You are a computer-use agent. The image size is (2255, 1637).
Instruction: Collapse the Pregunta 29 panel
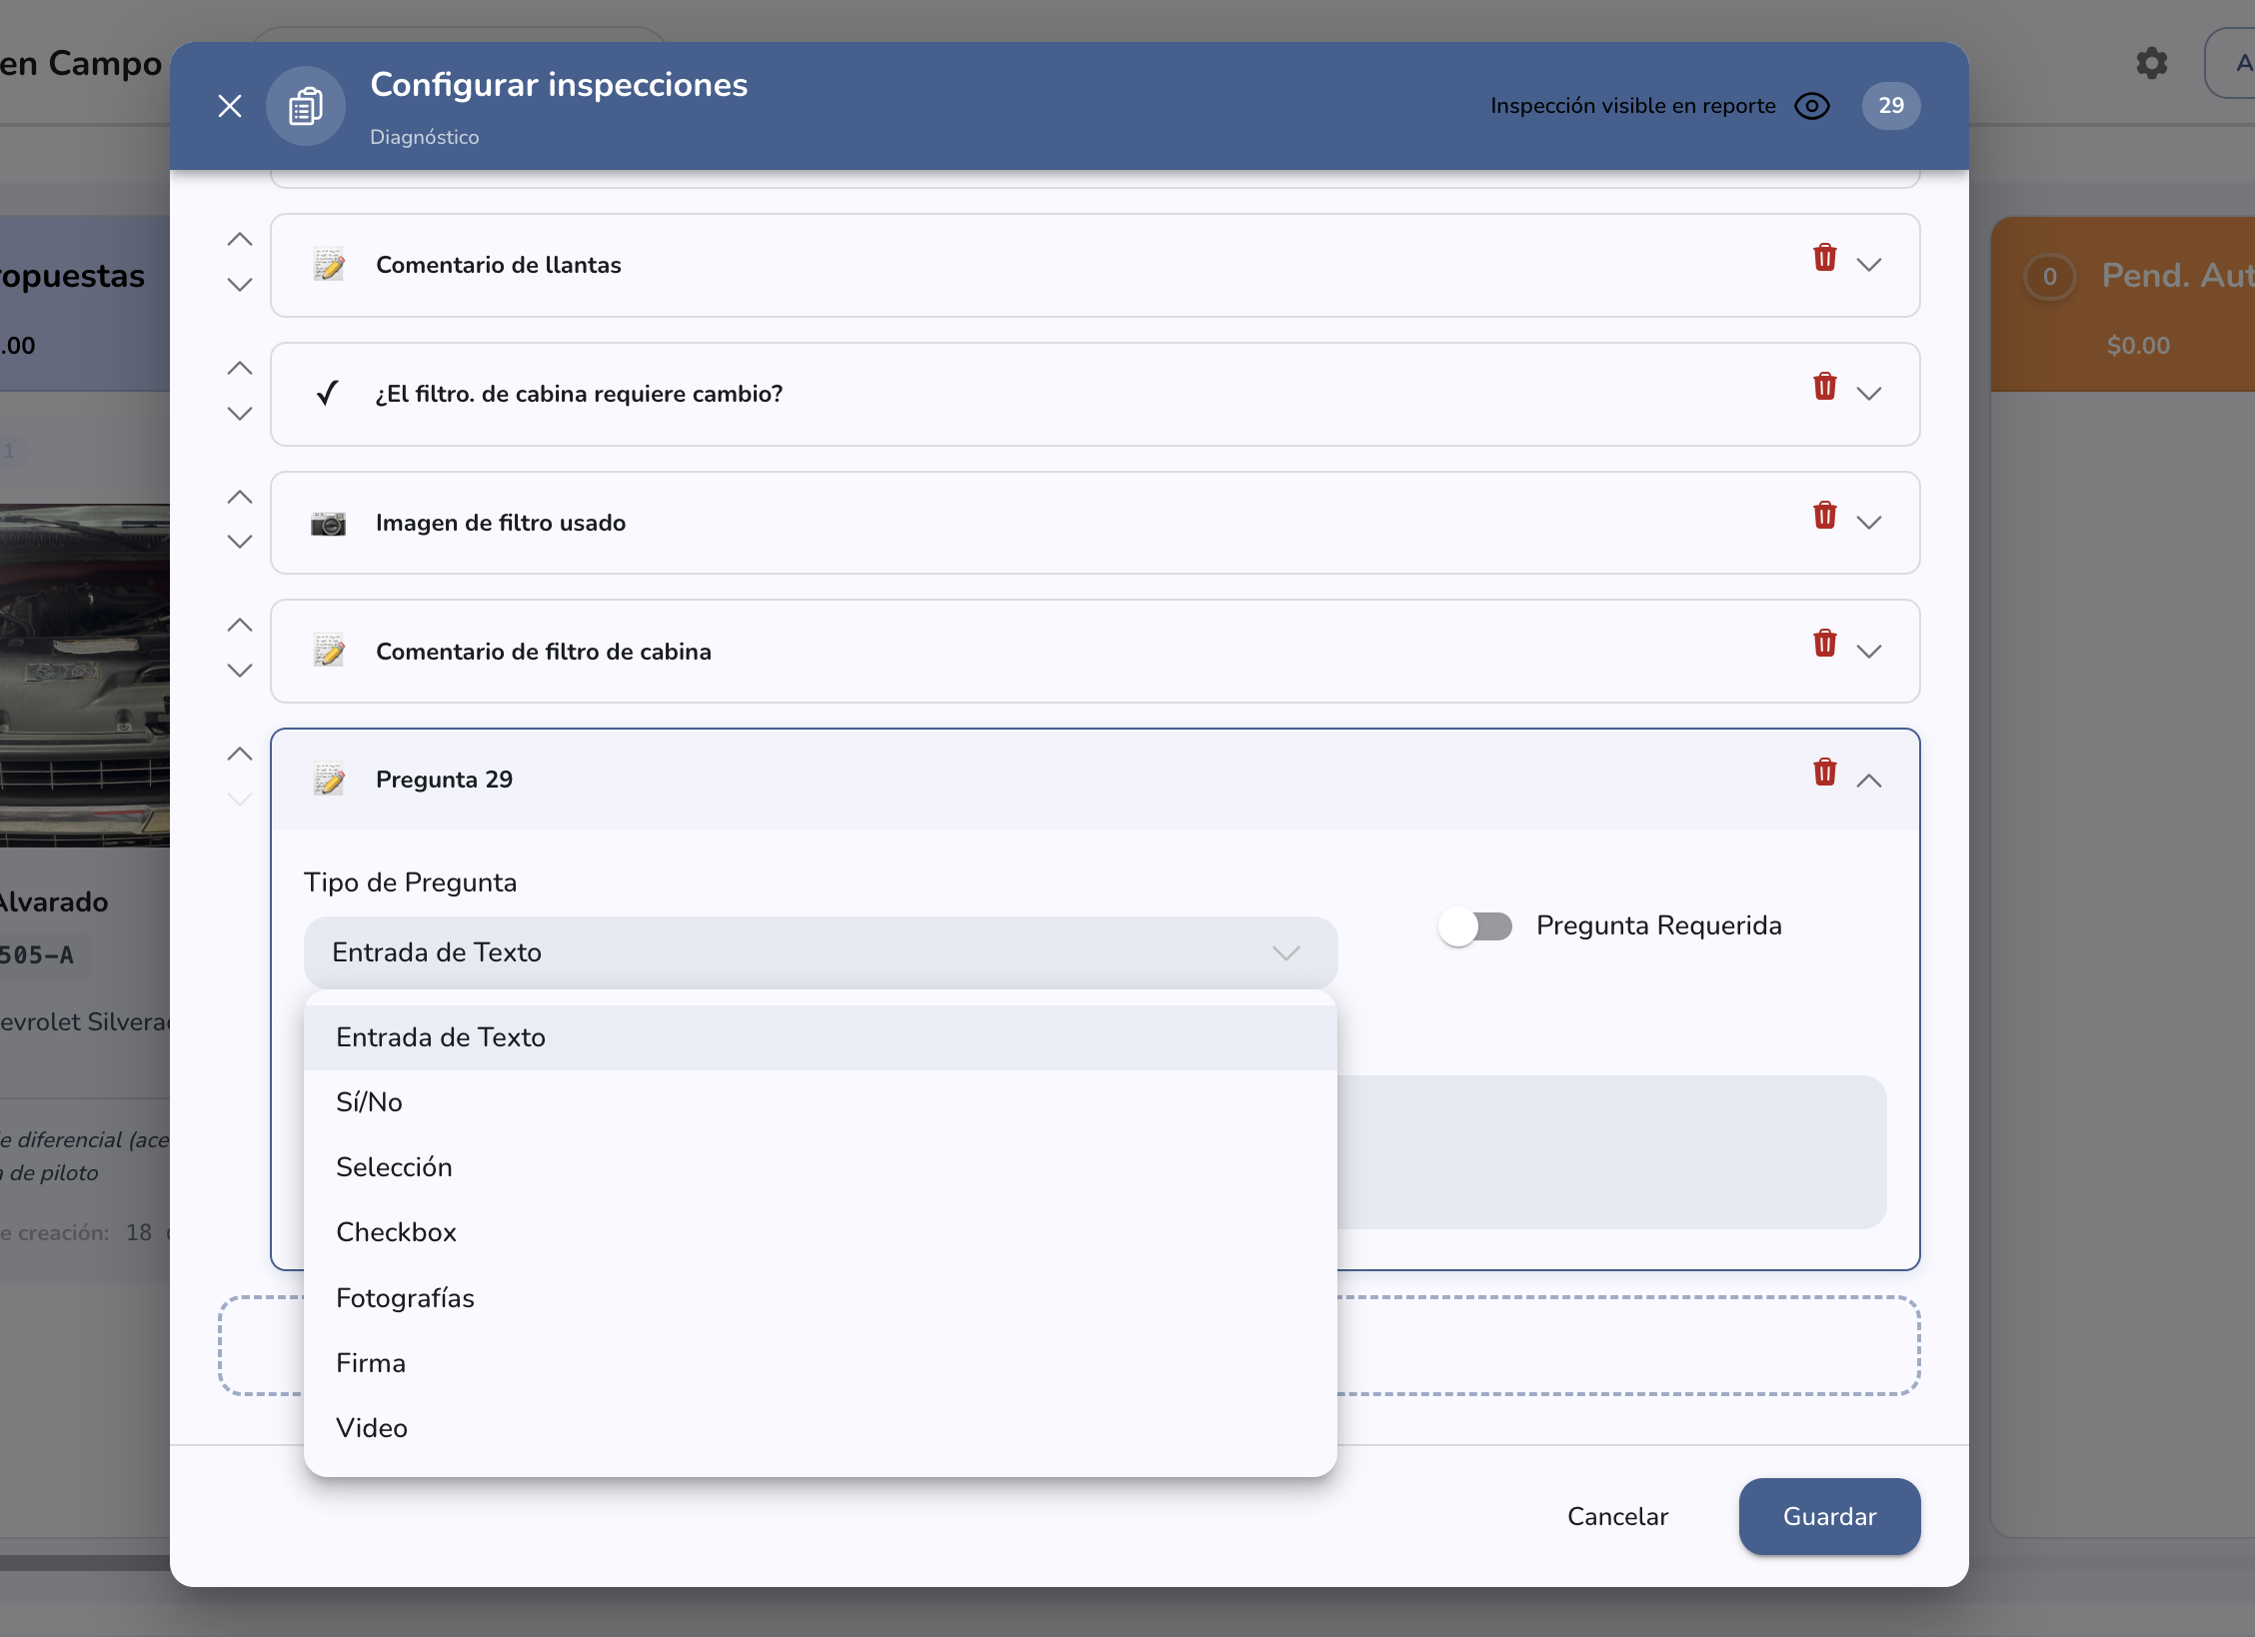coord(1869,781)
